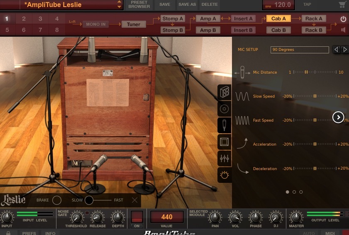Open the room view icon
The width and height of the screenshot is (349, 235).
(x=225, y=142)
